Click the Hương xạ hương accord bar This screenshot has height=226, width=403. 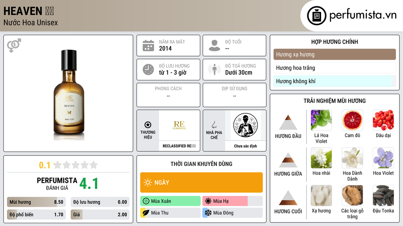(335, 54)
